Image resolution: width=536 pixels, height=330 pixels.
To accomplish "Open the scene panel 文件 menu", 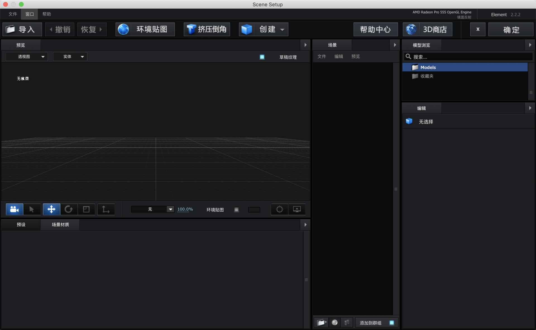I will (x=322, y=56).
